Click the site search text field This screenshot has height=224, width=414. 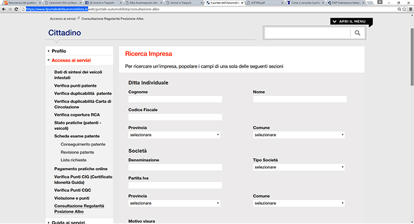(x=307, y=33)
